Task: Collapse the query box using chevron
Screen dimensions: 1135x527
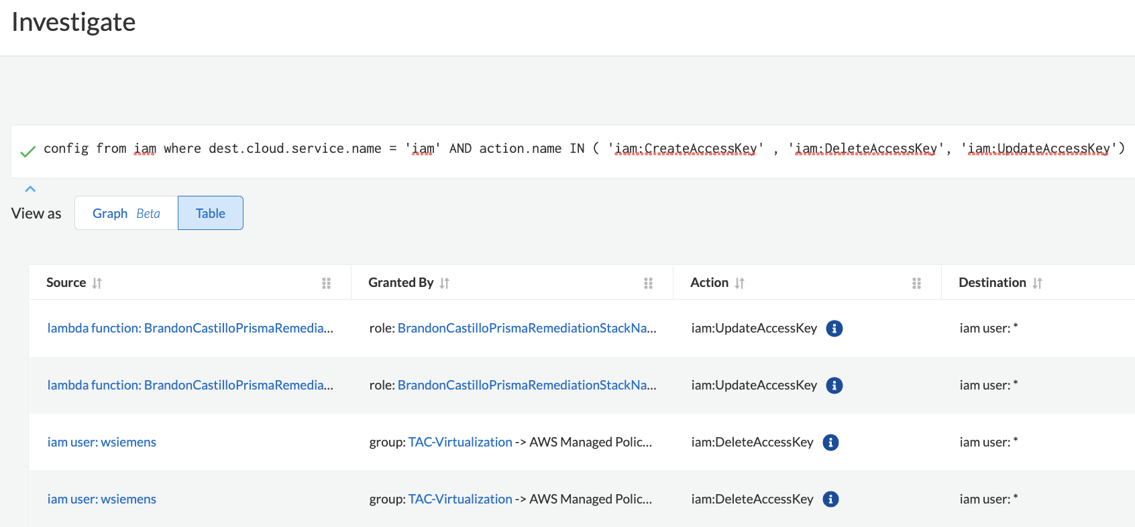Action: click(x=30, y=189)
